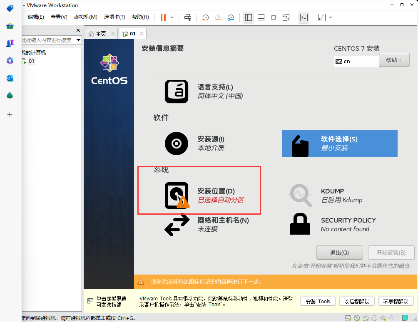The image size is (418, 322).
Task: Click the console view toolbar icon
Action: point(304,17)
